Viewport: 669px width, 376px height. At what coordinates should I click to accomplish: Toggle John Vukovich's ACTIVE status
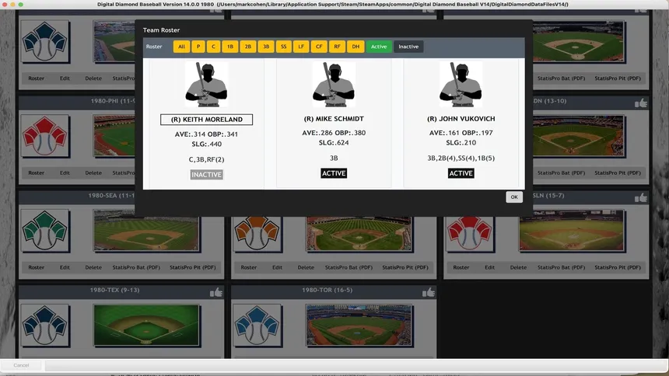[x=461, y=173]
